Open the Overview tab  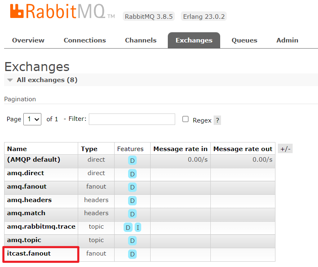coord(28,40)
